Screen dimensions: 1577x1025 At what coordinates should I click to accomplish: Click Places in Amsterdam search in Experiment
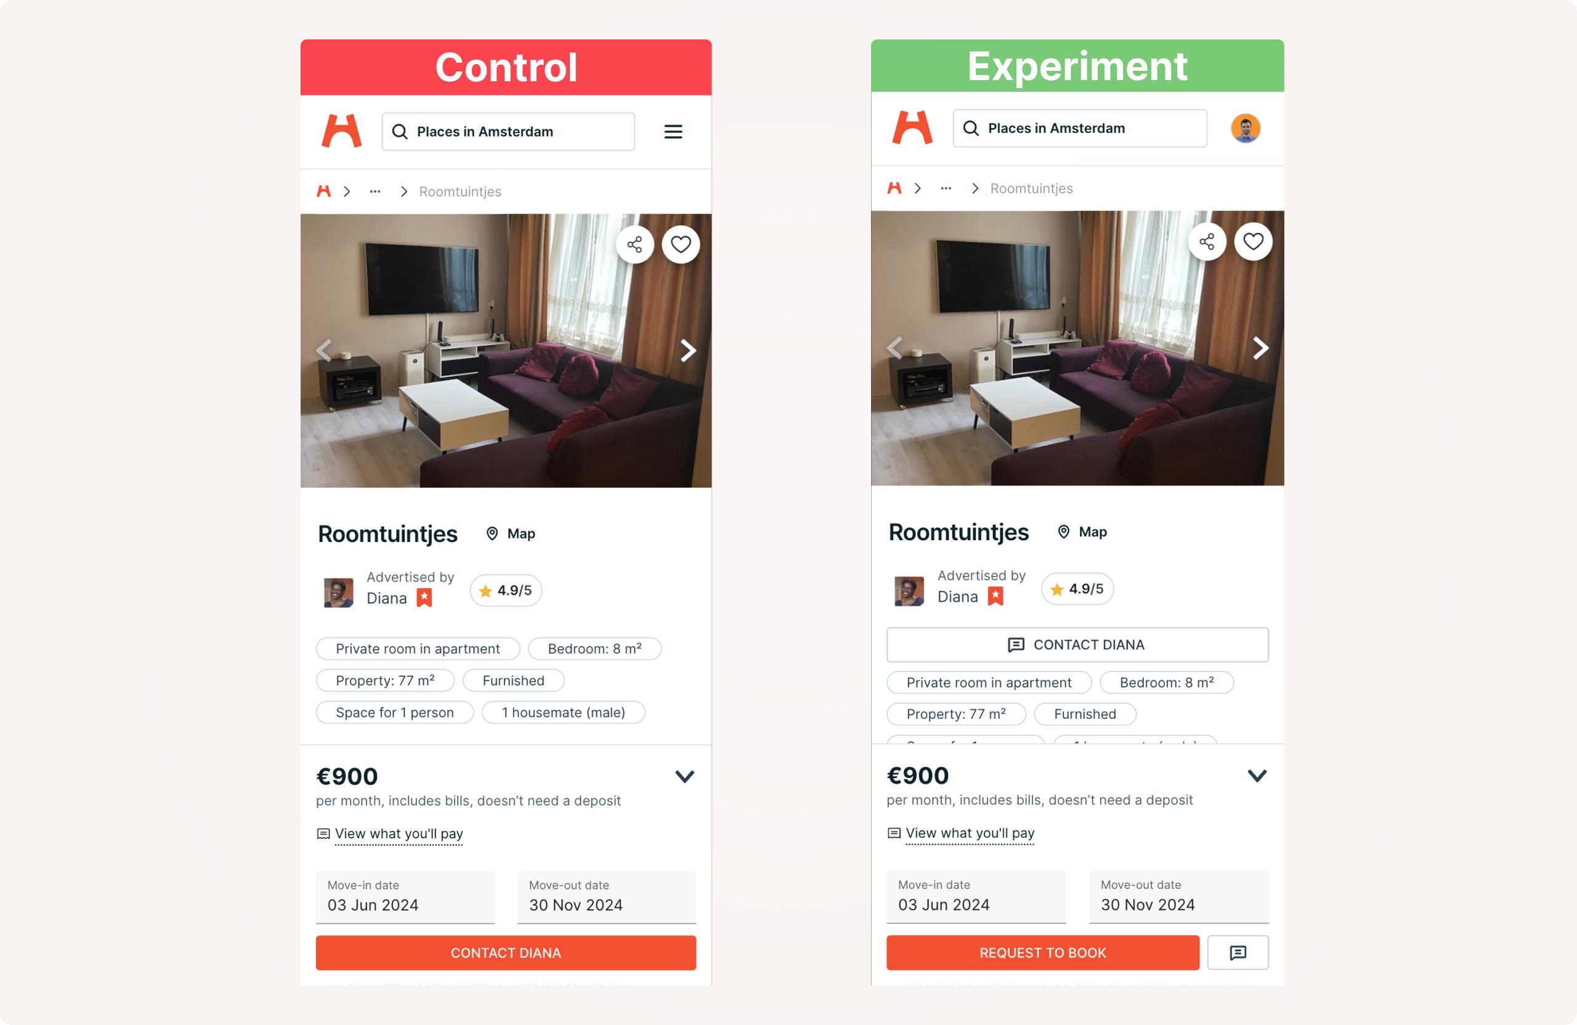click(1079, 129)
